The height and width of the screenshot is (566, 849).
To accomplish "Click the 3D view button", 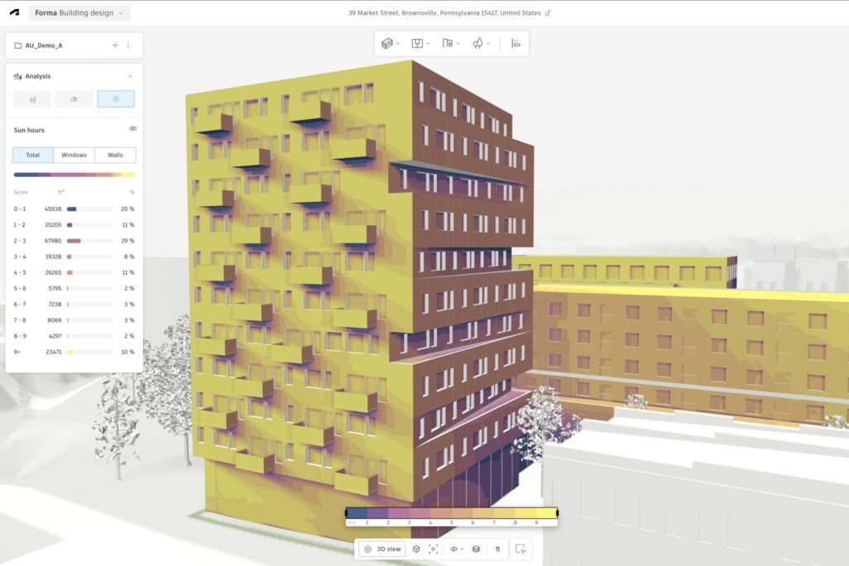I will [x=383, y=549].
